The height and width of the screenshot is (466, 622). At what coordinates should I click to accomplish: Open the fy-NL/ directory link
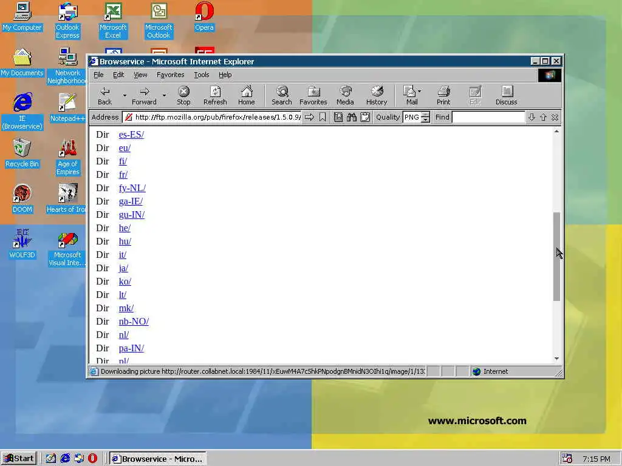(x=132, y=188)
